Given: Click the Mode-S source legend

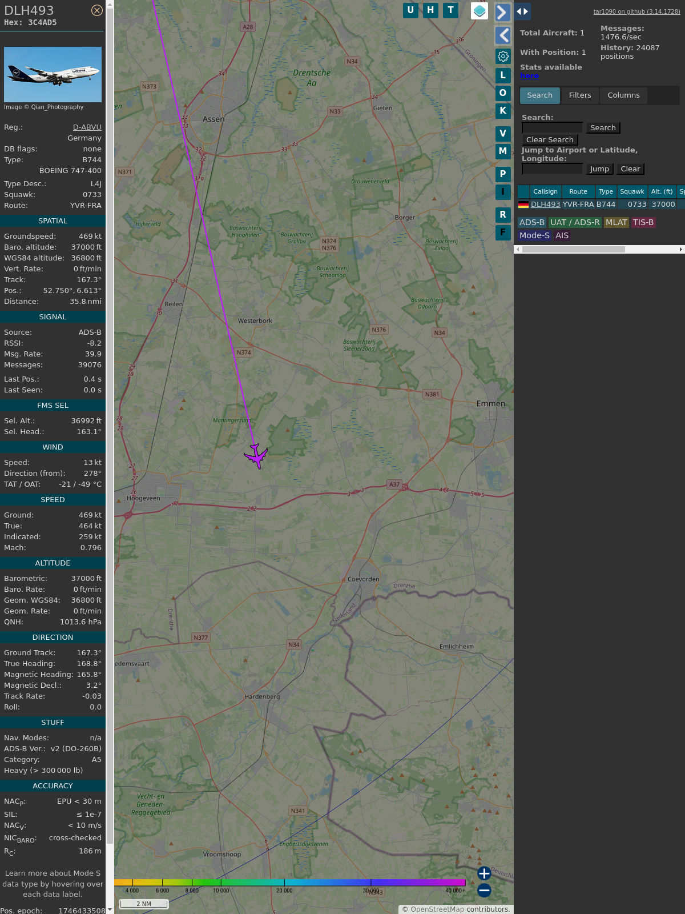Looking at the screenshot, I should pyautogui.click(x=534, y=236).
